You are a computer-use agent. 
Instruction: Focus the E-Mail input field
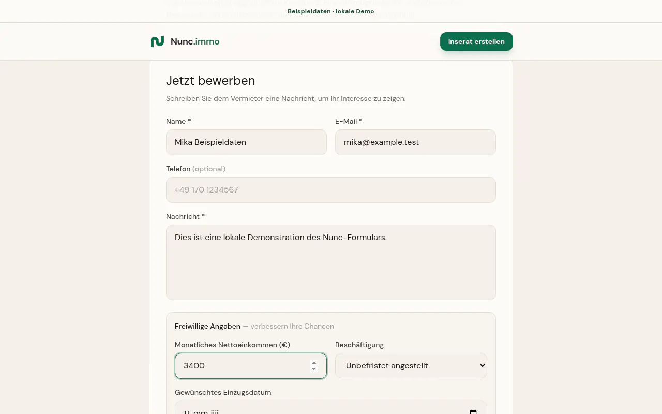pos(415,142)
